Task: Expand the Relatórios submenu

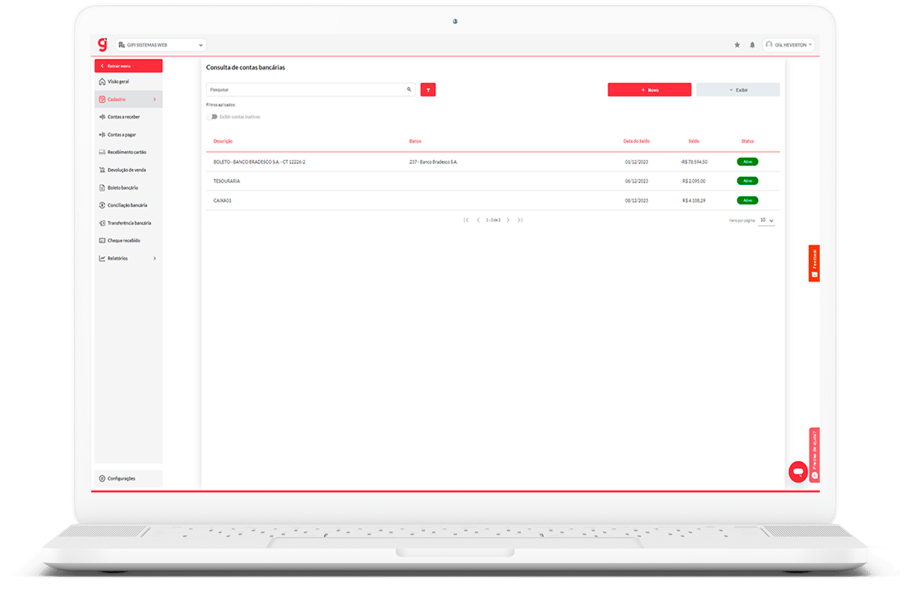Action: pyautogui.click(x=128, y=258)
